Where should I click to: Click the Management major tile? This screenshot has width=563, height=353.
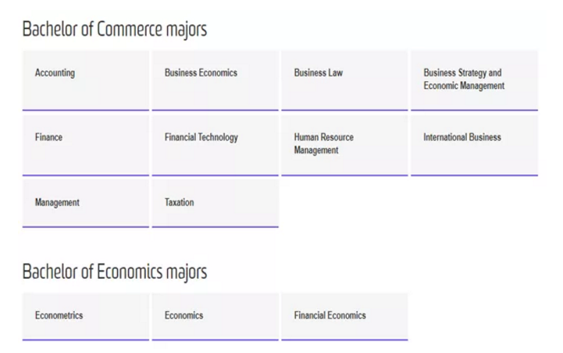85,203
